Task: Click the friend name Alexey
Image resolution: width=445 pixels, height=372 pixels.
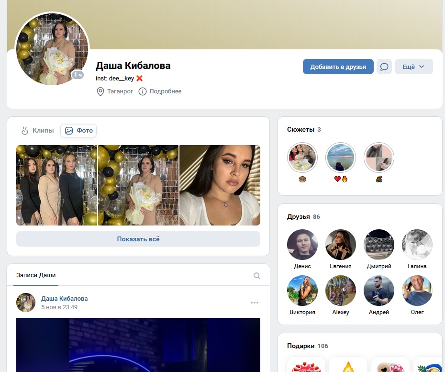Action: click(341, 312)
